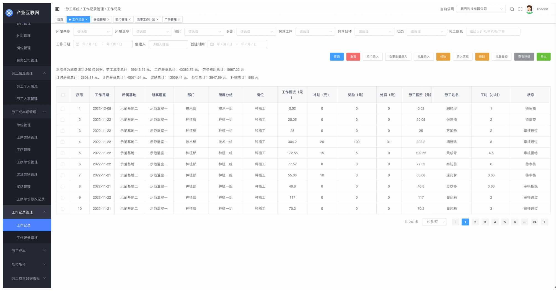Close the 工作记录 tab
This screenshot has width=559, height=291.
click(87, 20)
